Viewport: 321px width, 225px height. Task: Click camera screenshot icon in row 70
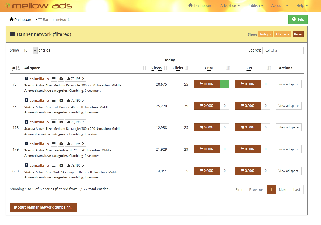[x=61, y=79]
